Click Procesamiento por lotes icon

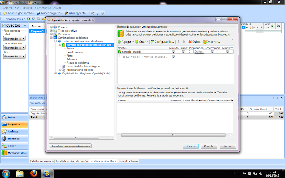pyautogui.click(x=64, y=70)
